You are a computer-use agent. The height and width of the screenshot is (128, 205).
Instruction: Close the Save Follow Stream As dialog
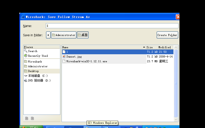tap(177, 17)
